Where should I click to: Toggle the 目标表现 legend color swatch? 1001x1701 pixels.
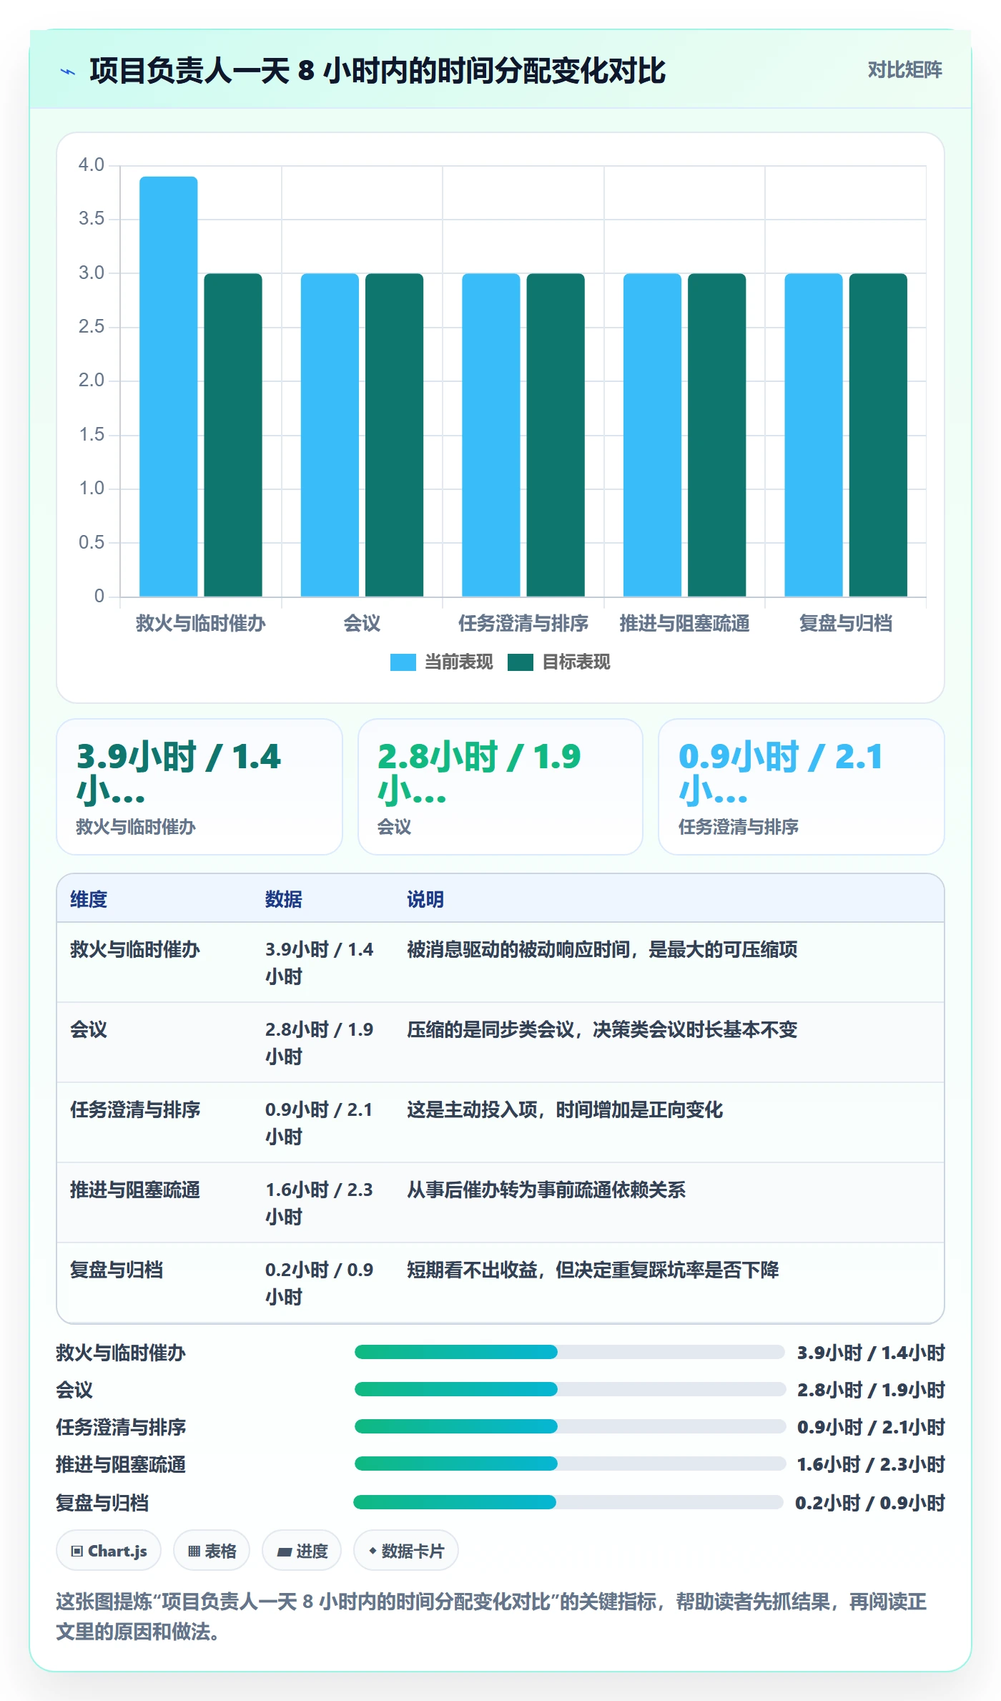click(x=520, y=662)
